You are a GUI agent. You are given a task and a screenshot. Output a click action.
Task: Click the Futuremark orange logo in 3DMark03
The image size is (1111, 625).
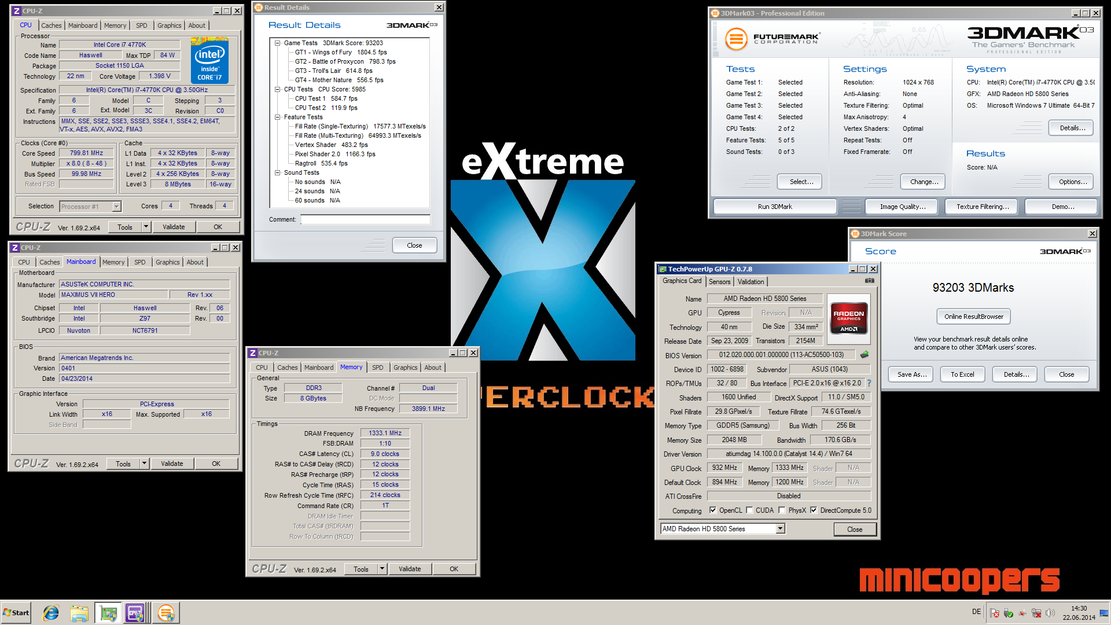736,39
